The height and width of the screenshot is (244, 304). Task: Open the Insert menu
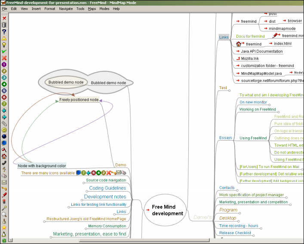point(36,9)
